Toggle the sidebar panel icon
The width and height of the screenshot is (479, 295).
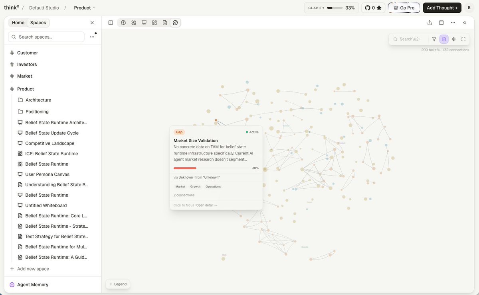(x=111, y=23)
